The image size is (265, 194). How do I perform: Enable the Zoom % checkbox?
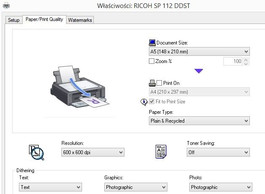pos(151,61)
